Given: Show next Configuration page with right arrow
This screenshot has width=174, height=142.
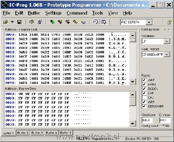Looking at the screenshot, I should 168,29.
